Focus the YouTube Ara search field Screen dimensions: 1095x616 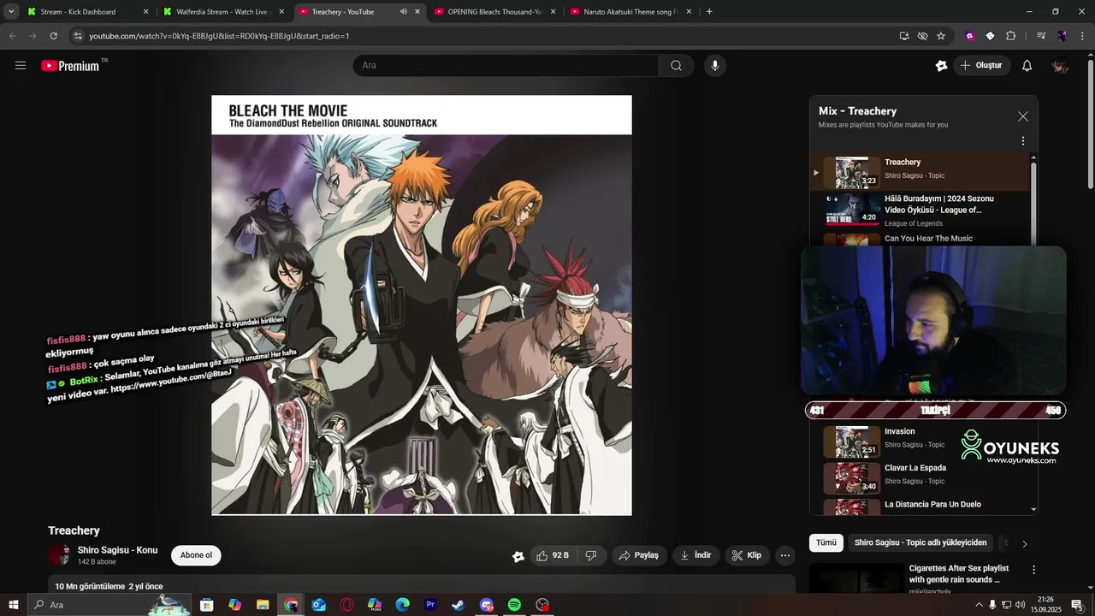pos(506,66)
